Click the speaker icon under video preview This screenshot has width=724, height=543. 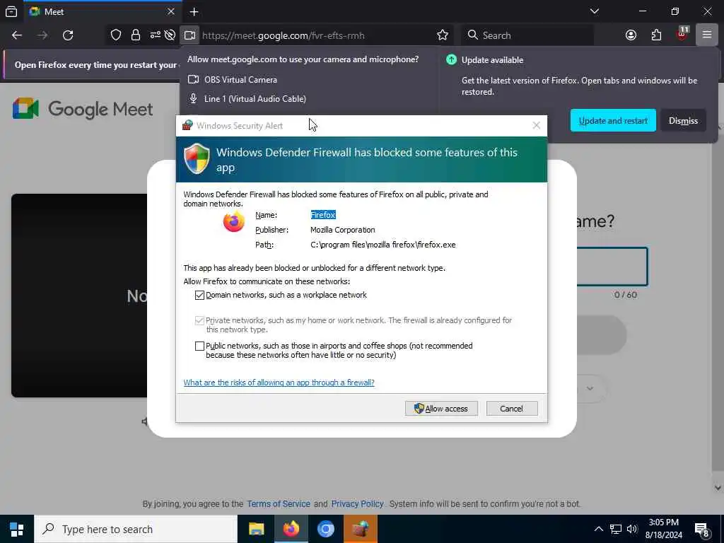144,421
